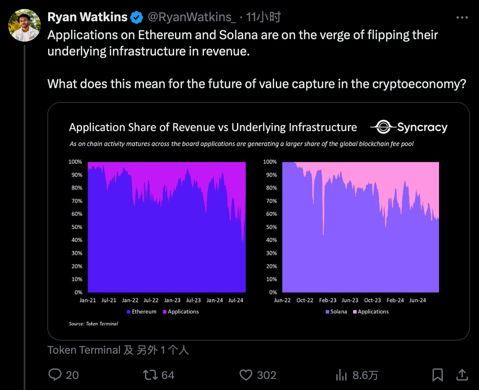Open the view analytics bar icon
Screen dimensions: 479x390
[x=341, y=375]
